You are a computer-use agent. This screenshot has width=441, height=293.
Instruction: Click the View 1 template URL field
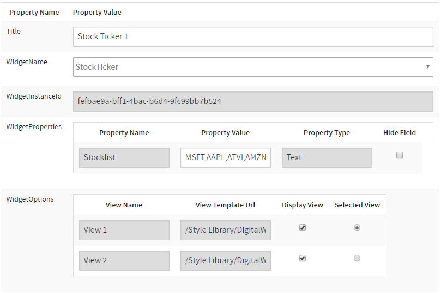(x=225, y=230)
